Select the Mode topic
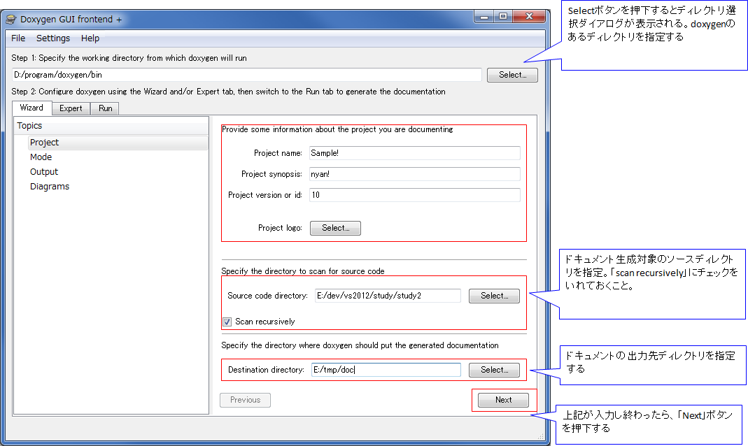748x446 pixels. coord(41,157)
